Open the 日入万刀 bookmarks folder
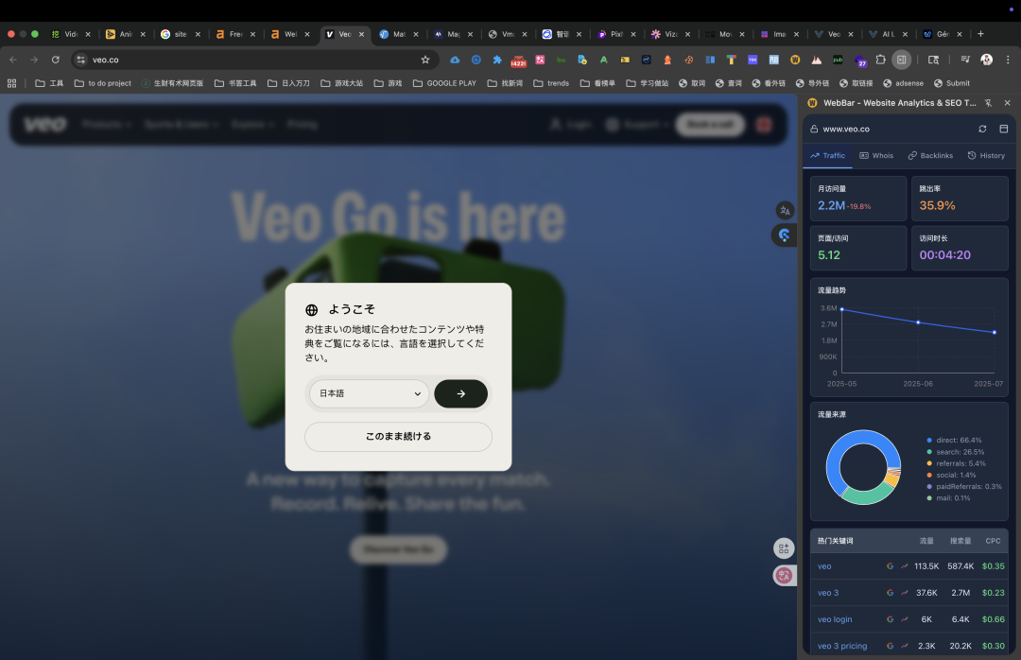 coord(288,83)
